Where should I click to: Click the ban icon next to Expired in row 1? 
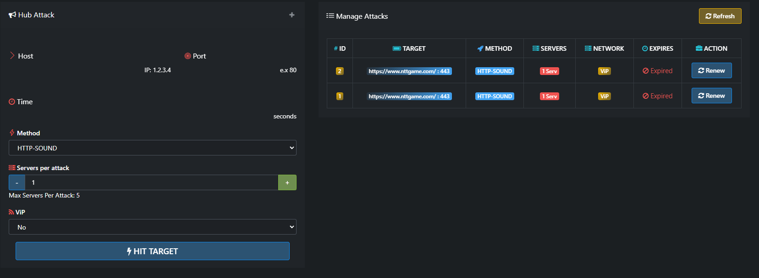pos(645,96)
